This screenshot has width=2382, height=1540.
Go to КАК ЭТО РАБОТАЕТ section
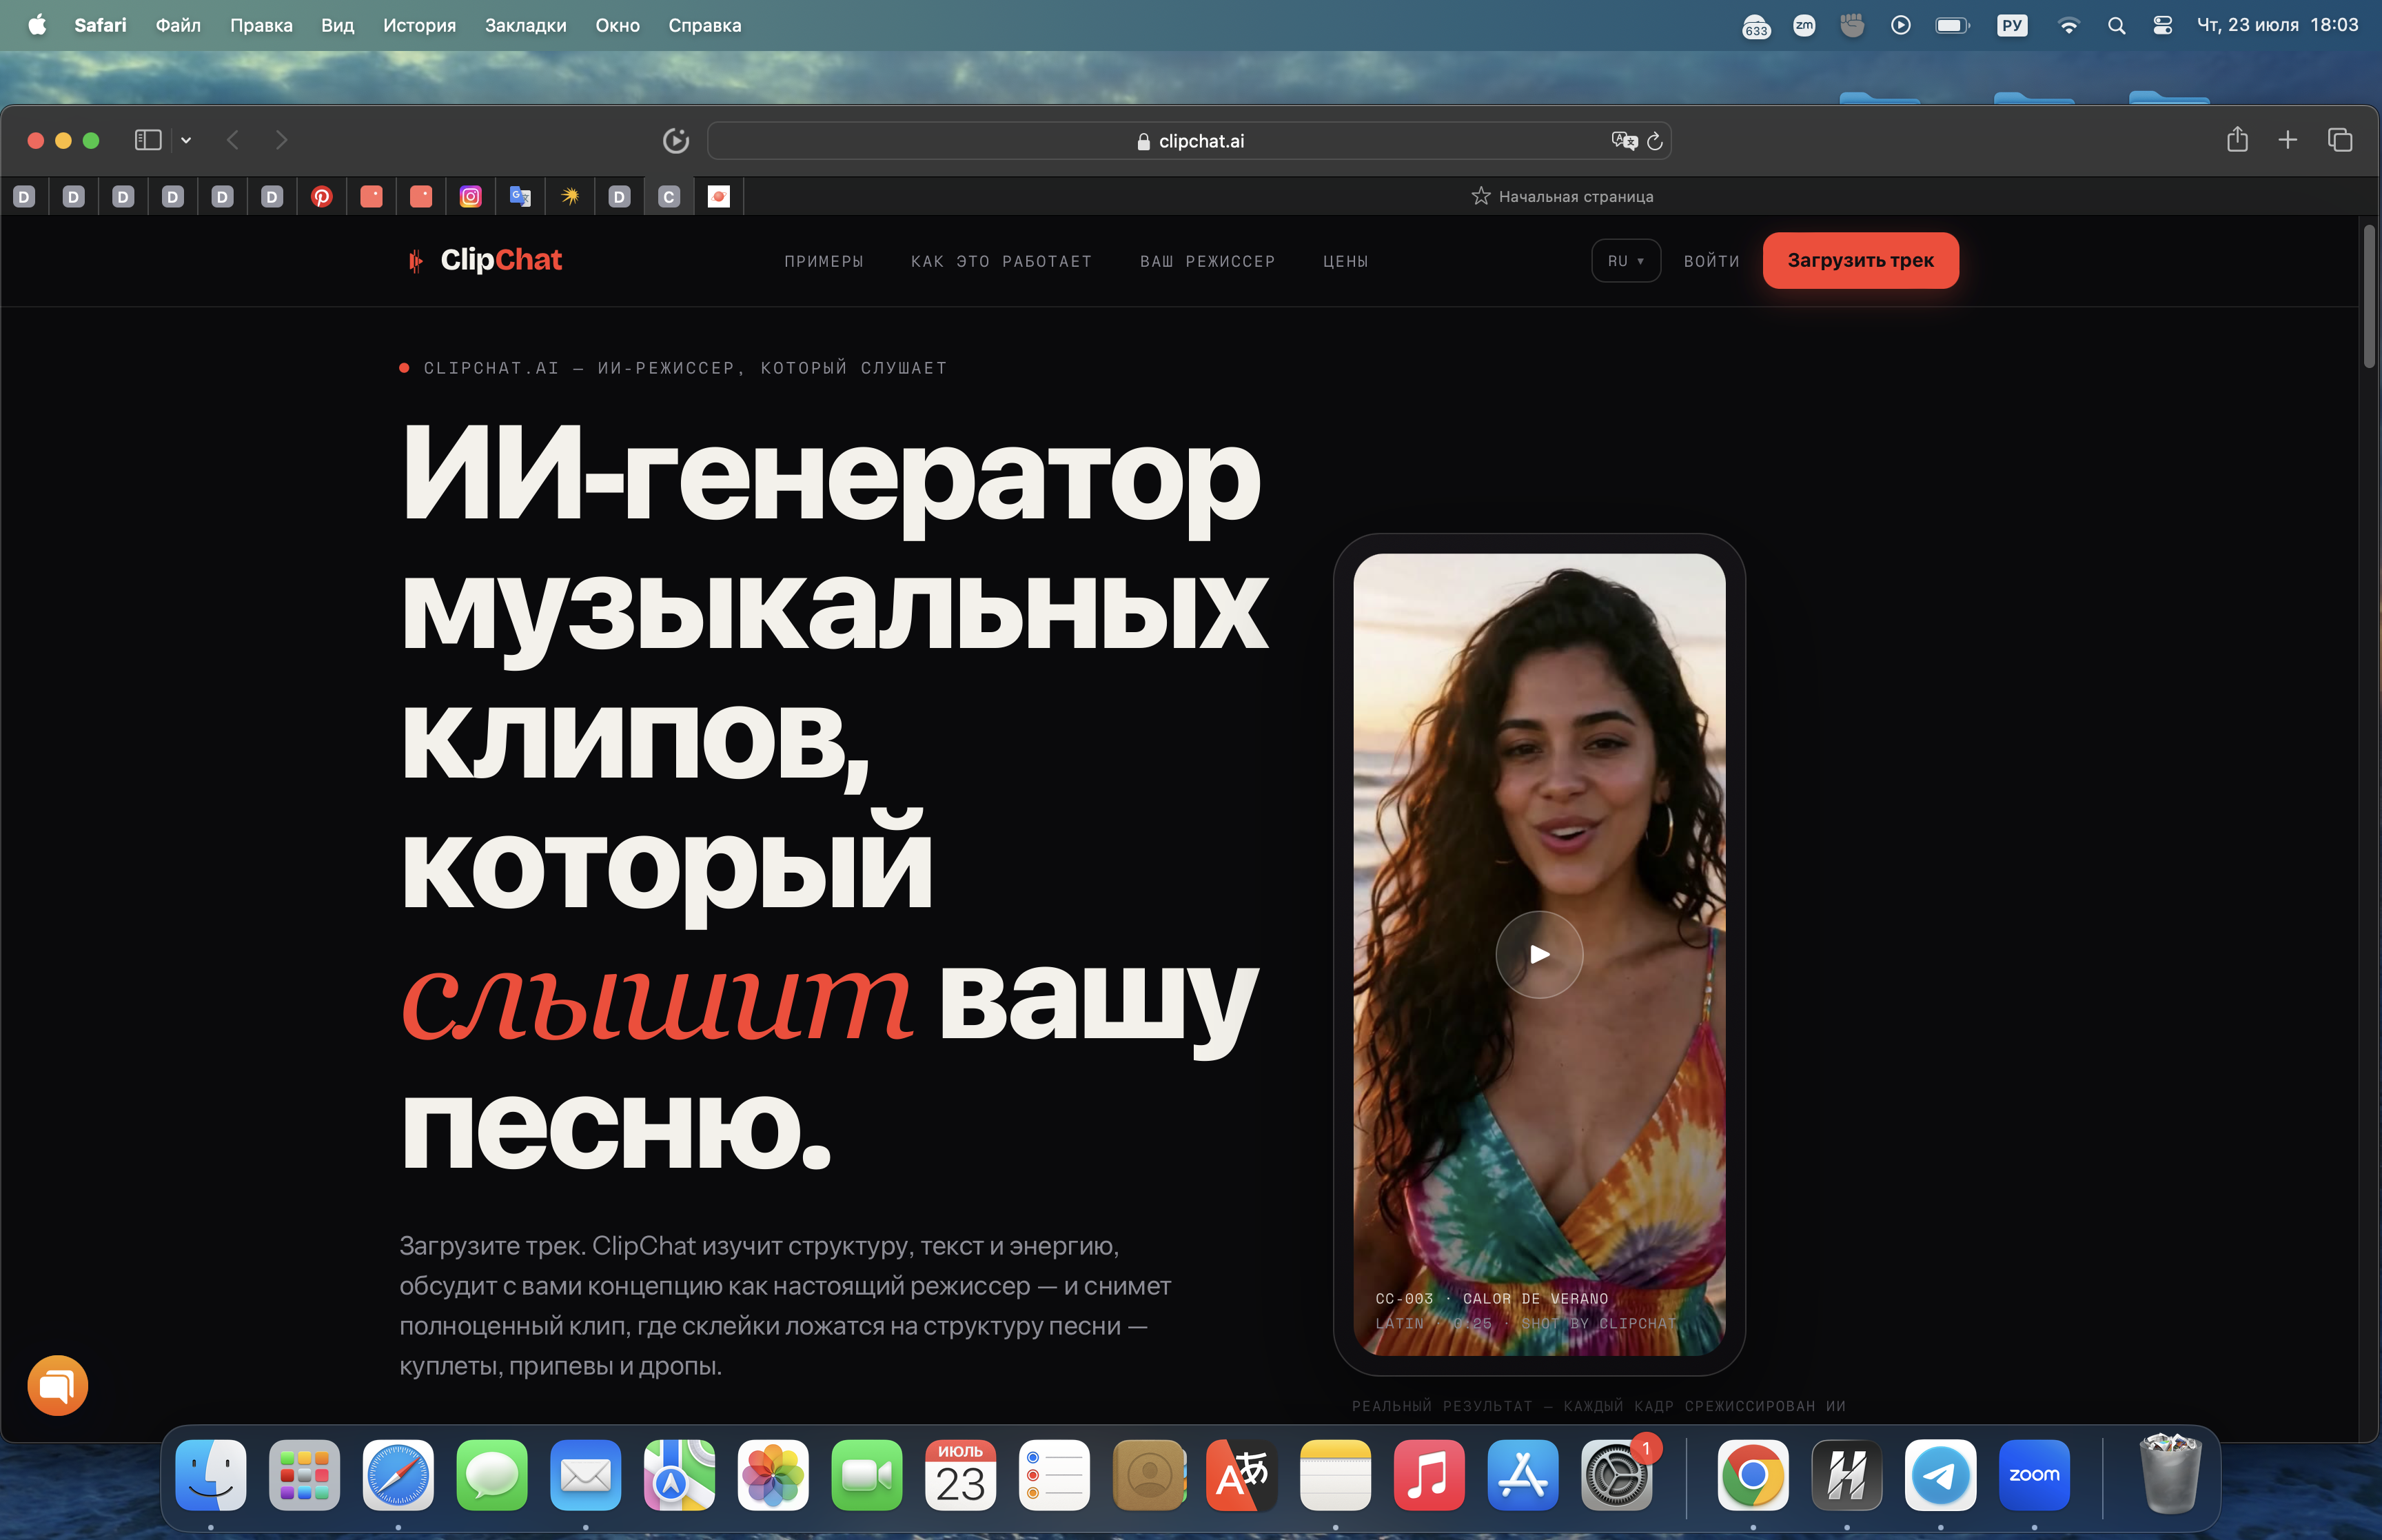point(1001,261)
